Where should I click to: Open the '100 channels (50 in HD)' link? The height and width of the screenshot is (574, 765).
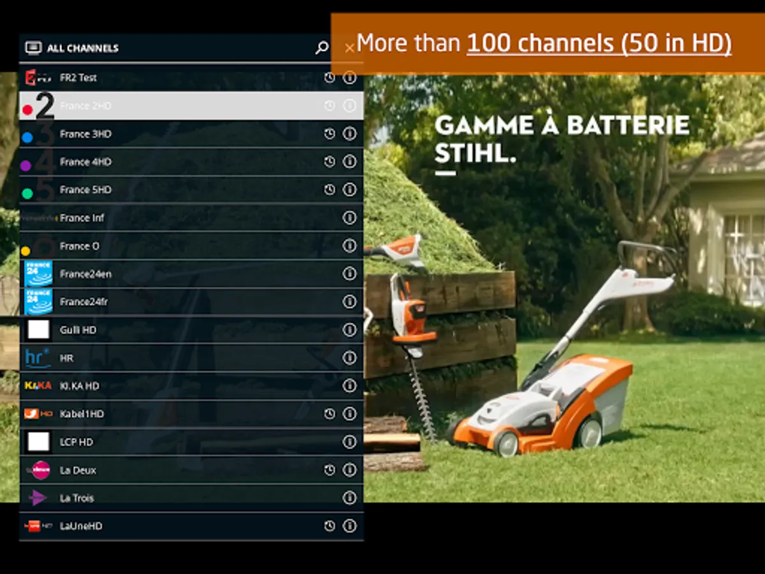[x=599, y=43]
